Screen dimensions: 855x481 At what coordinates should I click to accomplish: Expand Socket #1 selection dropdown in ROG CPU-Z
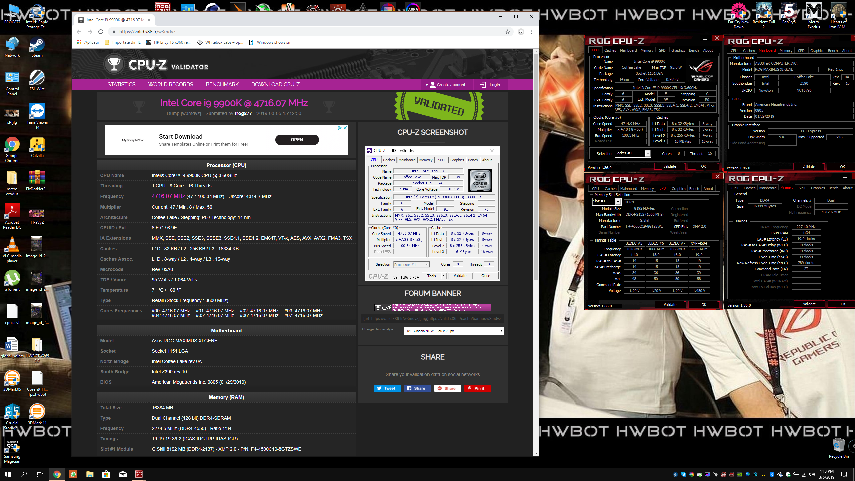[x=648, y=153]
